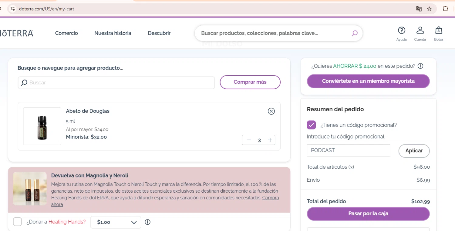This screenshot has width=455, height=231.
Task: Click the Total del pedido $102,99 amount
Action: [420, 201]
